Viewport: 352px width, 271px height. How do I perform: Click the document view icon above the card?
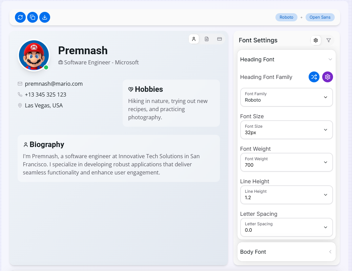tap(207, 39)
